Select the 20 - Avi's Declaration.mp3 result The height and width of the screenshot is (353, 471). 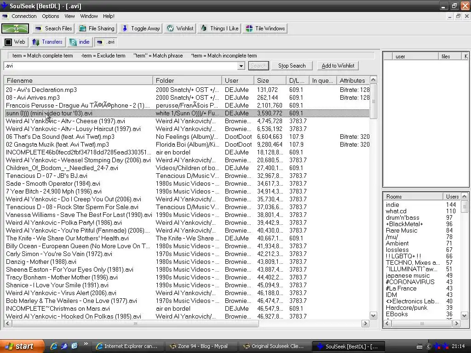187,90
